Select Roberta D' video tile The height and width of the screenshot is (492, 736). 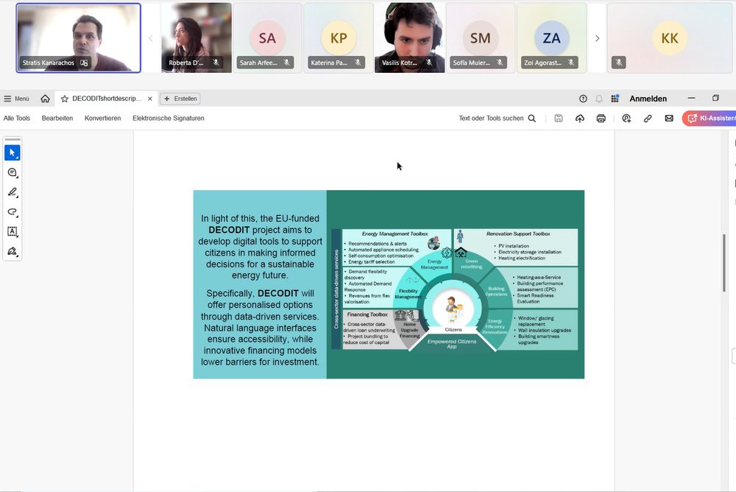[x=197, y=38]
